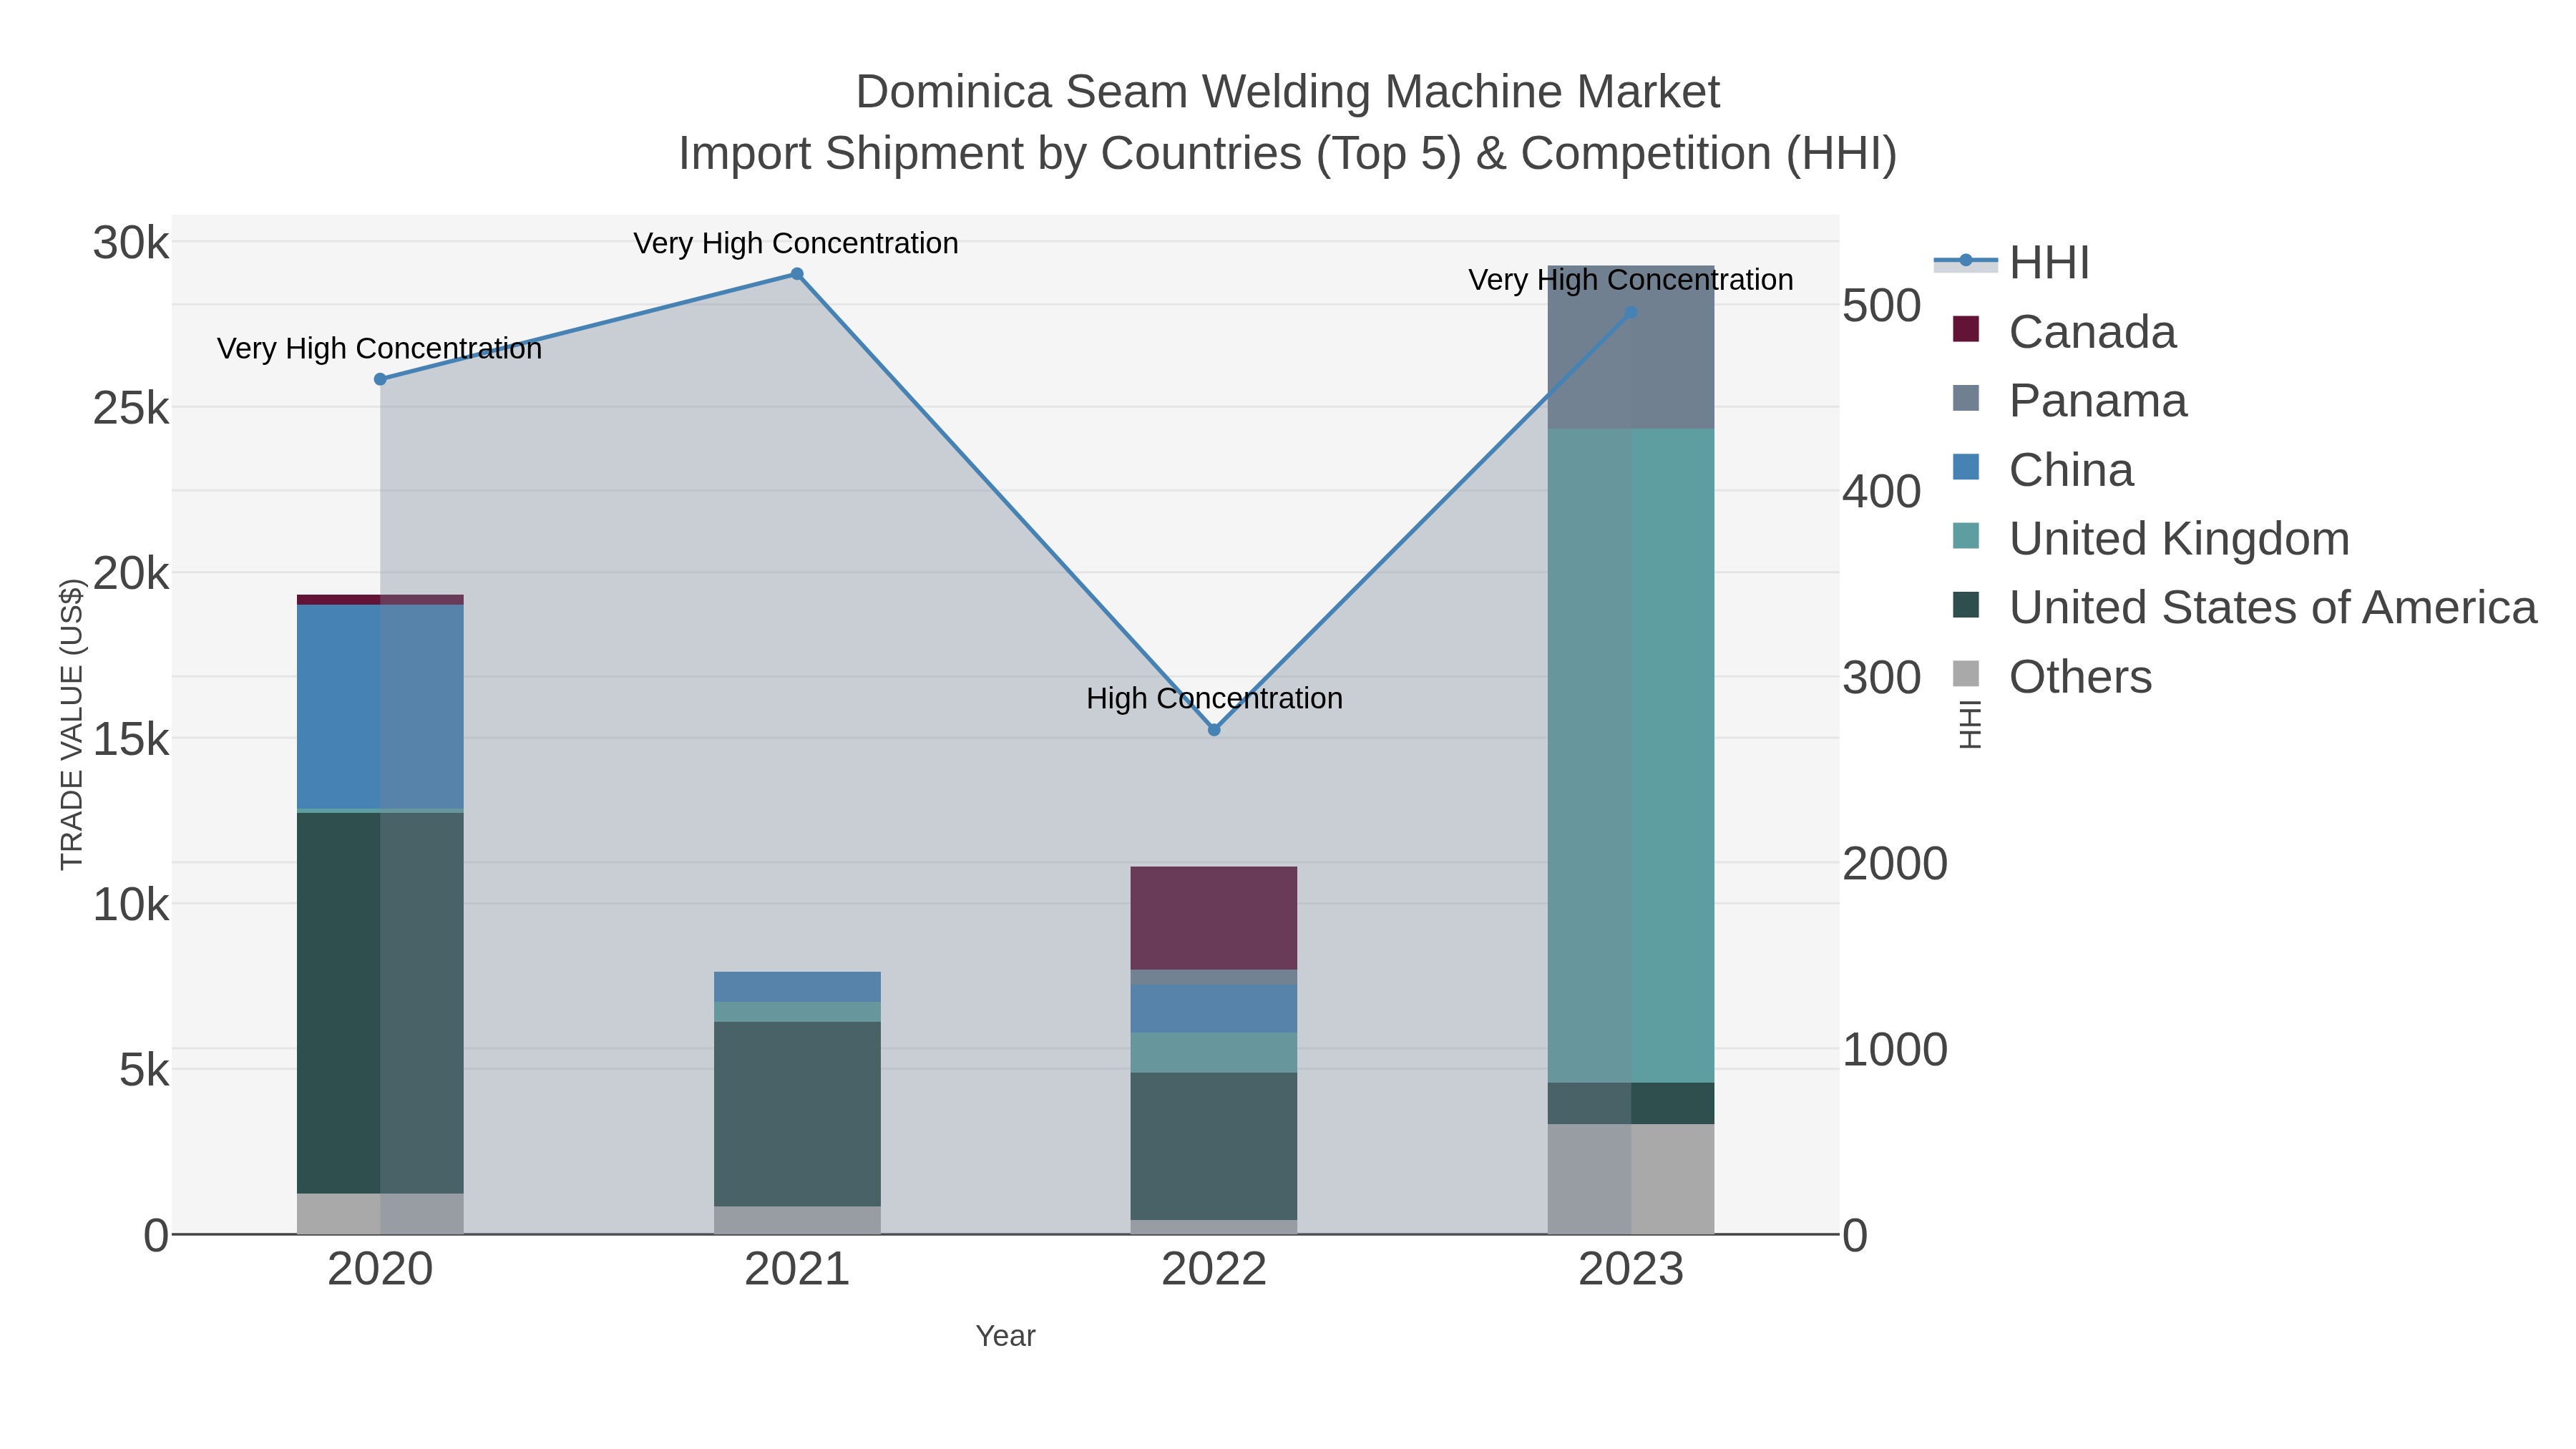
Task: Click the 2022 HHI data point
Action: tap(1214, 730)
